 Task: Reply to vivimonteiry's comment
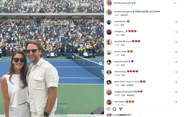(123, 75)
